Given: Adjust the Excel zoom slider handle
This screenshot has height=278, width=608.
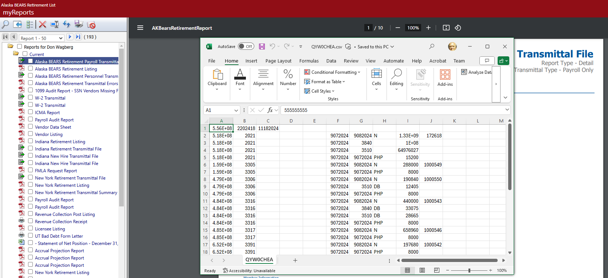Looking at the screenshot, I should pyautogui.click(x=469, y=270).
